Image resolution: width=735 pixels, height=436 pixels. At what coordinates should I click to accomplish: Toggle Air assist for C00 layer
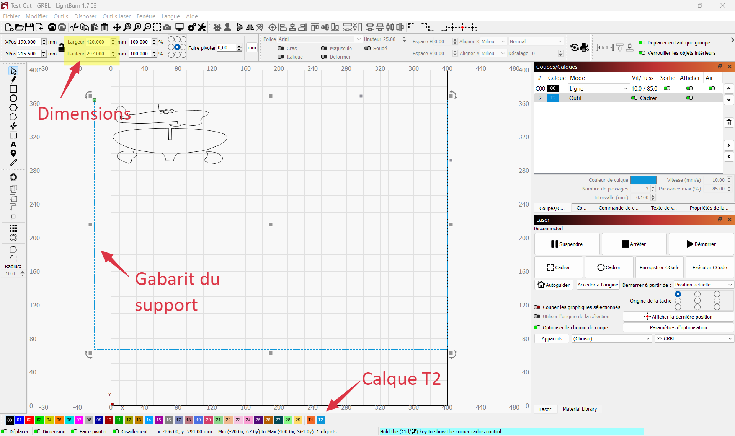[711, 88]
